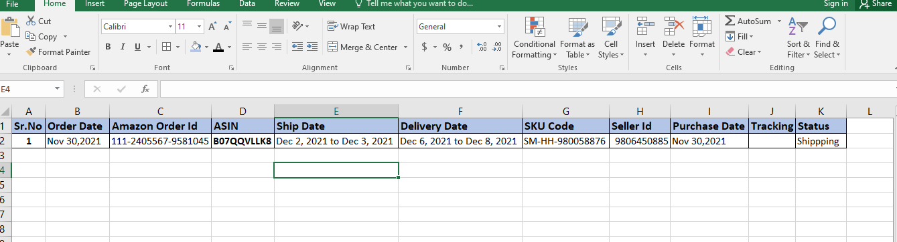
Task: Open the font name dropdown
Action: (170, 27)
